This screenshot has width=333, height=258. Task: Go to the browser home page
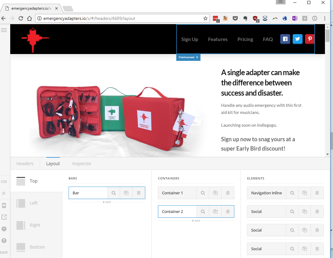[29, 19]
